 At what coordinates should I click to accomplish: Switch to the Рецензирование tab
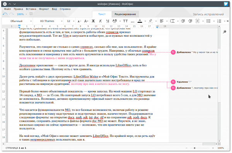(x=125, y=14)
